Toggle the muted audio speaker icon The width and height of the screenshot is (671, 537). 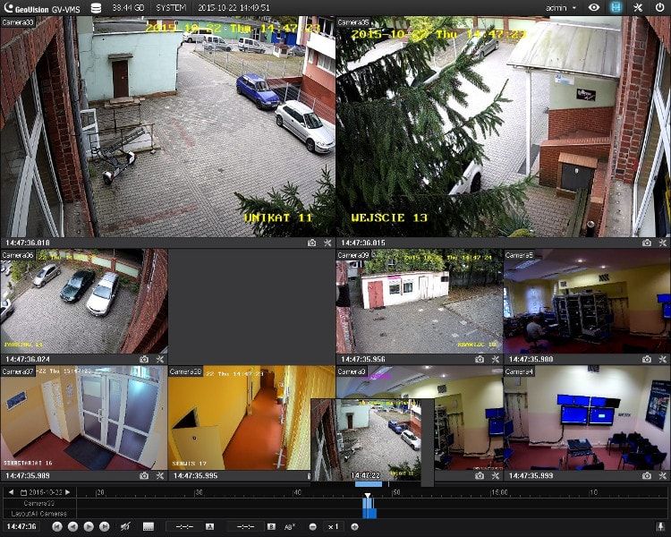[x=125, y=527]
